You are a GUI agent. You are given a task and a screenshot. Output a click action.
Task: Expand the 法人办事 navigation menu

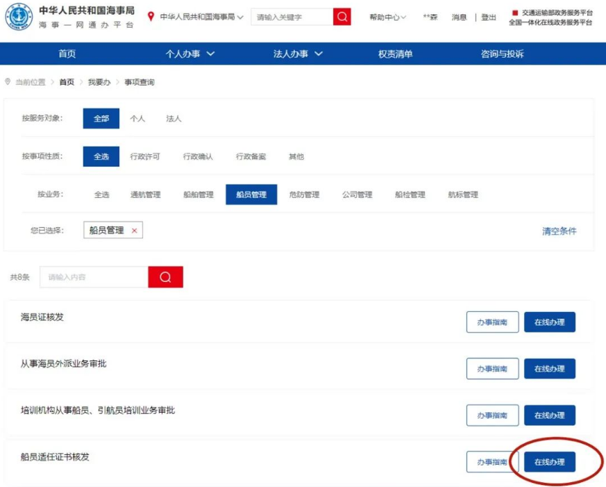298,54
